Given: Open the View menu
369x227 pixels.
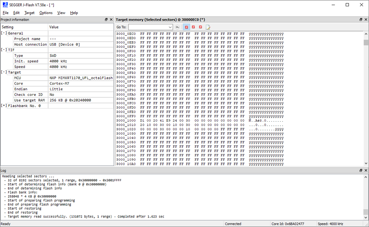Looking at the screenshot, I should [x=61, y=13].
